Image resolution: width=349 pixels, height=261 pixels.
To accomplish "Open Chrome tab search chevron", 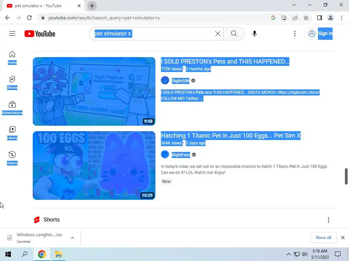I will pos(294,5).
